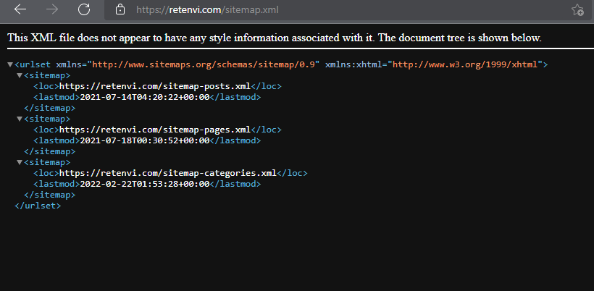Collapse the sitemap node containing sitemap-pages.xml

click(x=20, y=119)
